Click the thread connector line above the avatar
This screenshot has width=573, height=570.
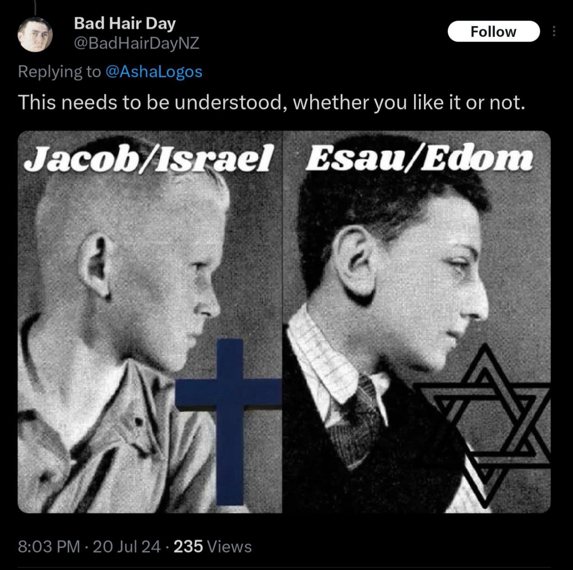click(34, 6)
